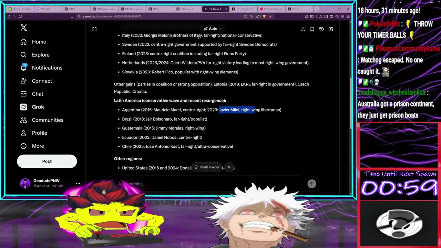Click the Latin America heading text
This screenshot has width=441, height=248.
(170, 101)
